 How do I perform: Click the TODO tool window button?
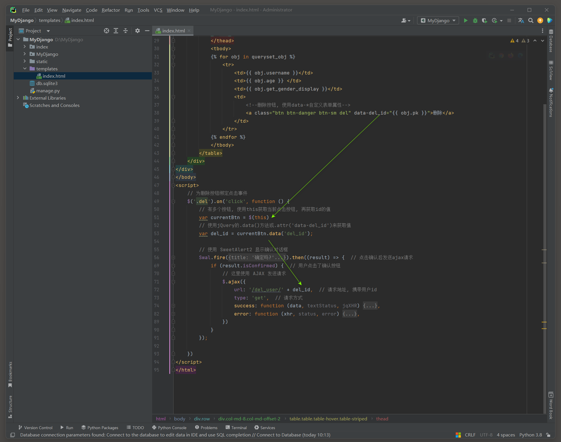(x=135, y=427)
